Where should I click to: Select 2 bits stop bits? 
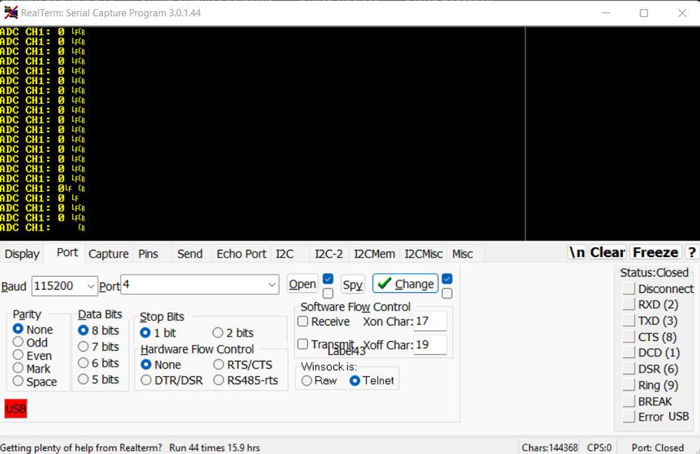pos(233,333)
